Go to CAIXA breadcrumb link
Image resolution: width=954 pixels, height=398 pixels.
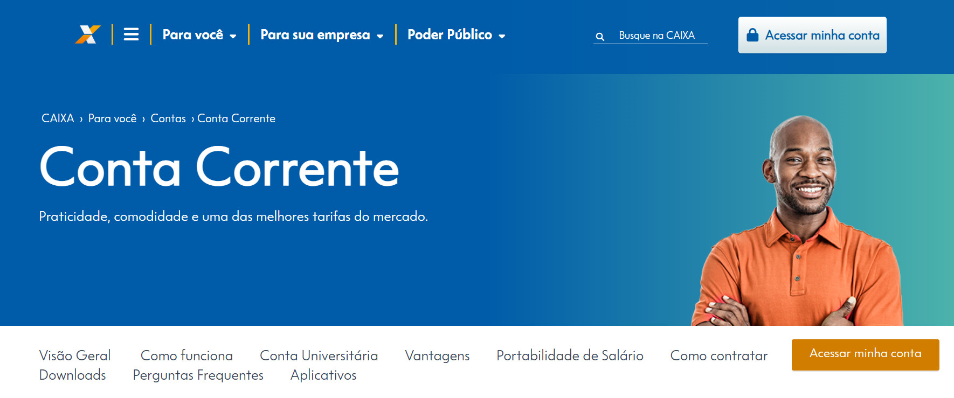tap(58, 118)
